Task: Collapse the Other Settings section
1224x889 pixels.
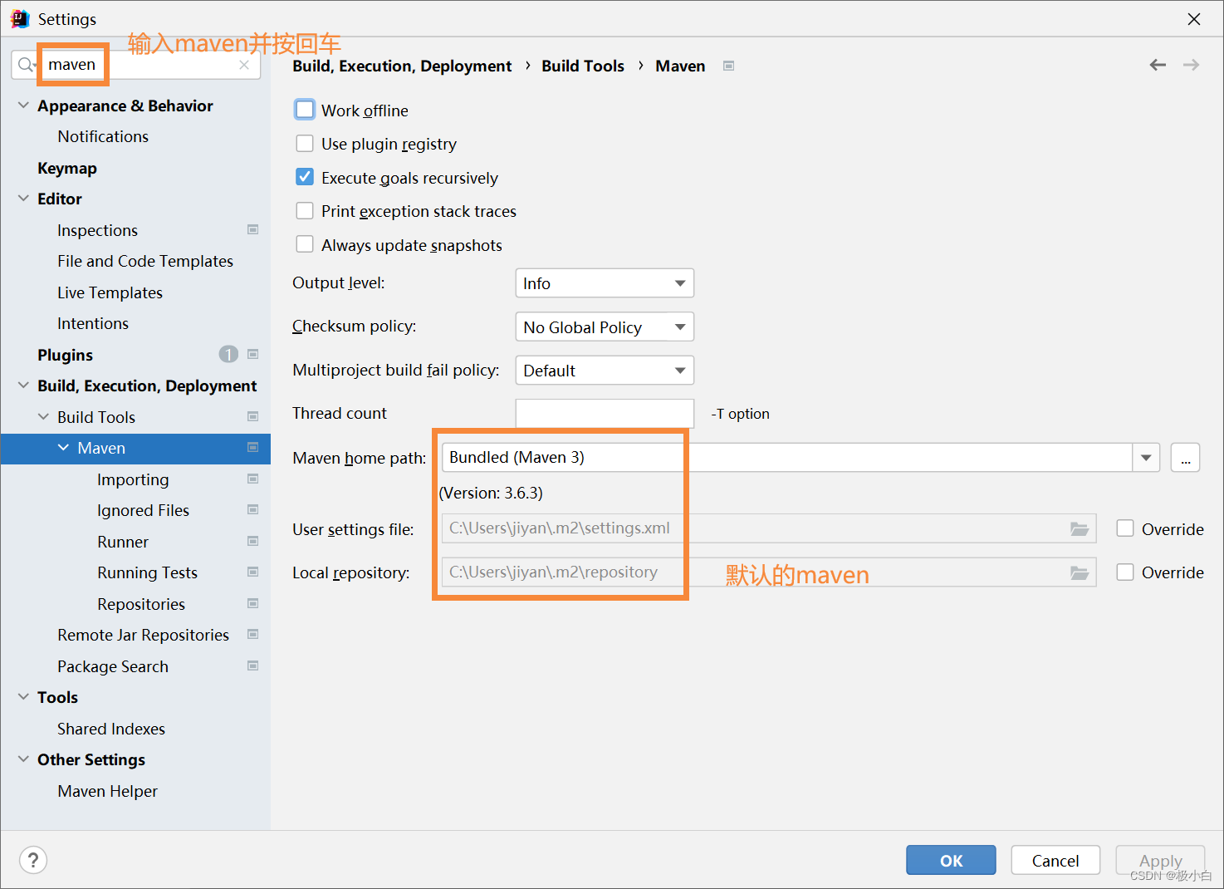Action: pyautogui.click(x=23, y=759)
